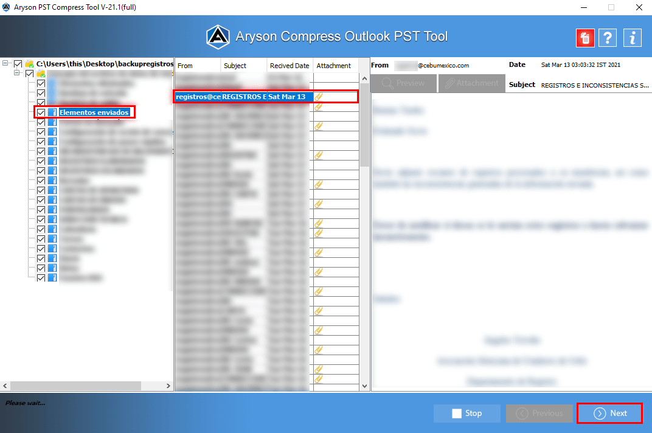Click the Stop button

pos(466,413)
